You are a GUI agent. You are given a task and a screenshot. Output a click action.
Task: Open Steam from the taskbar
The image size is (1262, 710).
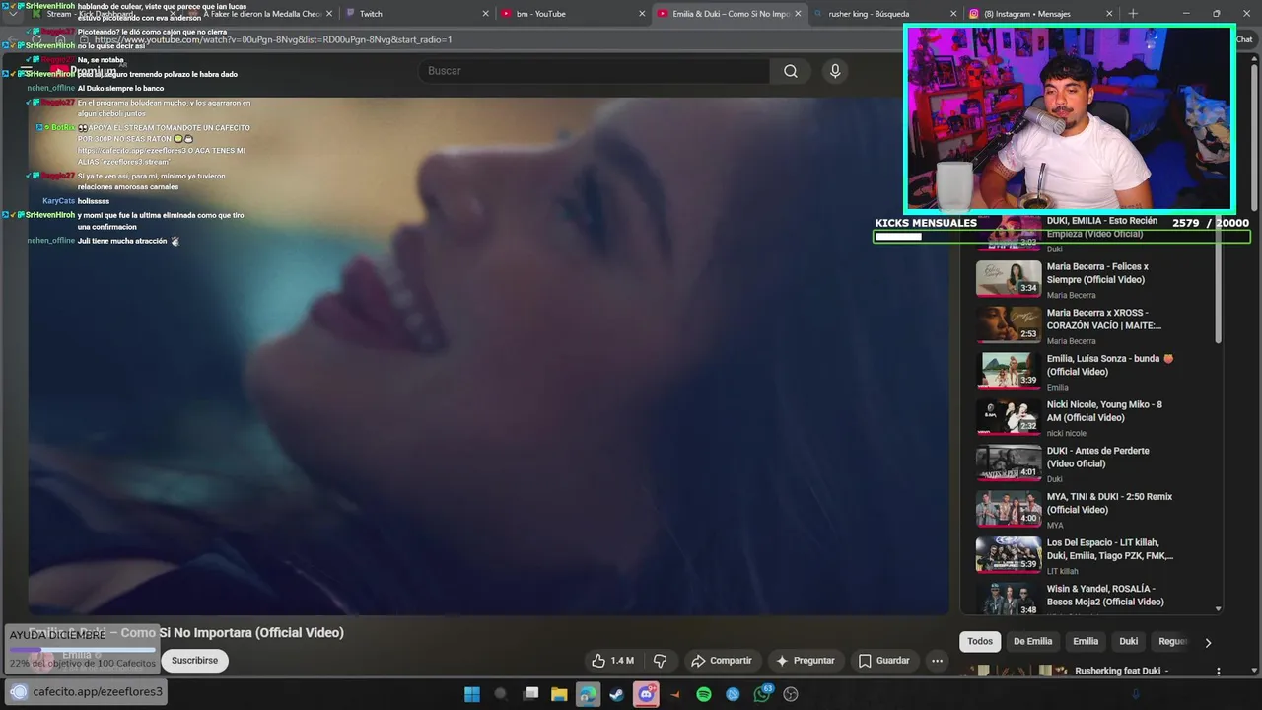[x=616, y=694]
